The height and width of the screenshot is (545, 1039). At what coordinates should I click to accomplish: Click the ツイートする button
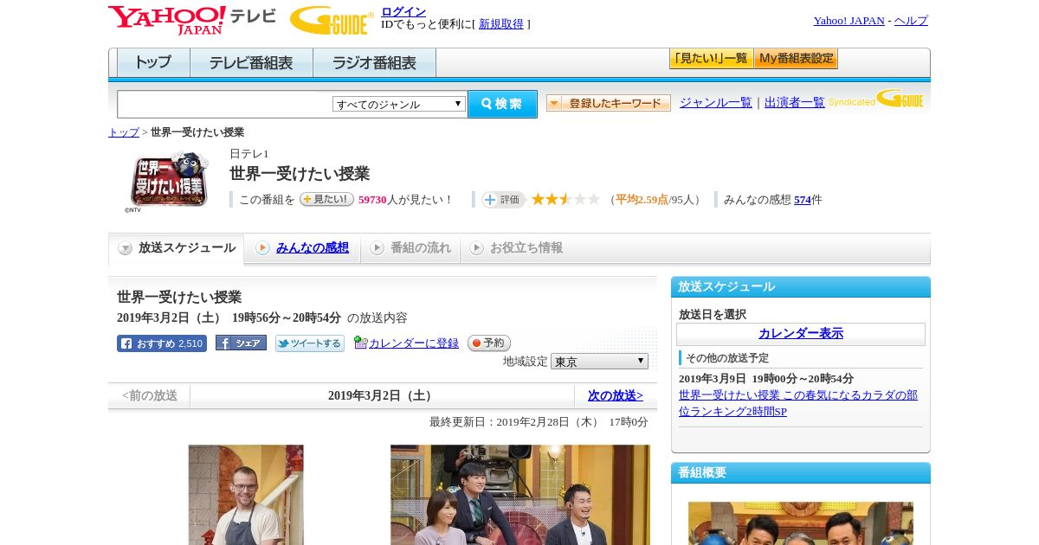coord(310,343)
